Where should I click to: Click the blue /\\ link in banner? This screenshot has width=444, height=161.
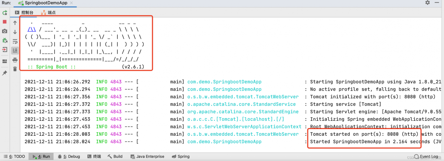32,29
